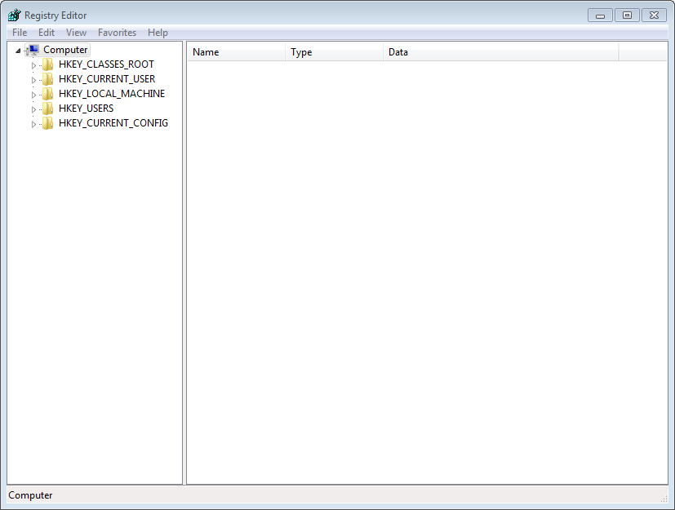Click the Type column header
Viewport: 675px width, 510px height.
(x=334, y=52)
